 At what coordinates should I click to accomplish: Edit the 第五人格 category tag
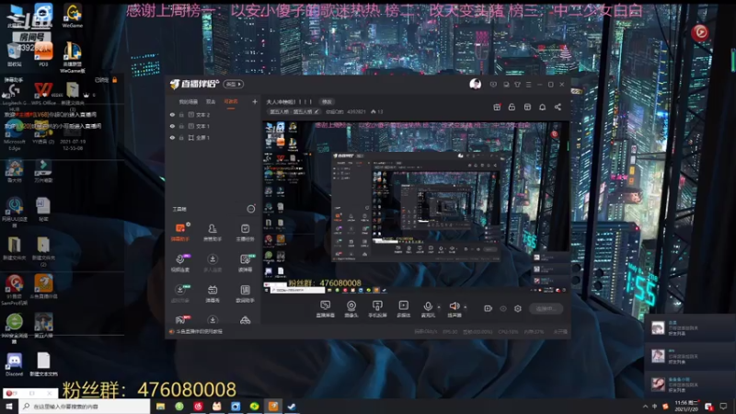point(294,111)
